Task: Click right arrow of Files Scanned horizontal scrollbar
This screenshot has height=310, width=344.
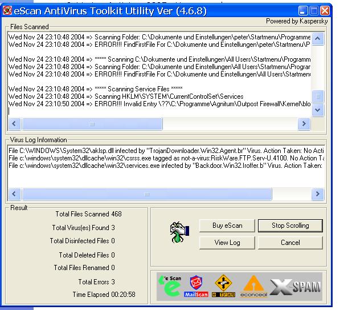Action: pyautogui.click(x=318, y=123)
